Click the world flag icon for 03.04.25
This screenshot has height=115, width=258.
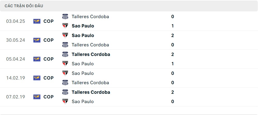click(37, 21)
